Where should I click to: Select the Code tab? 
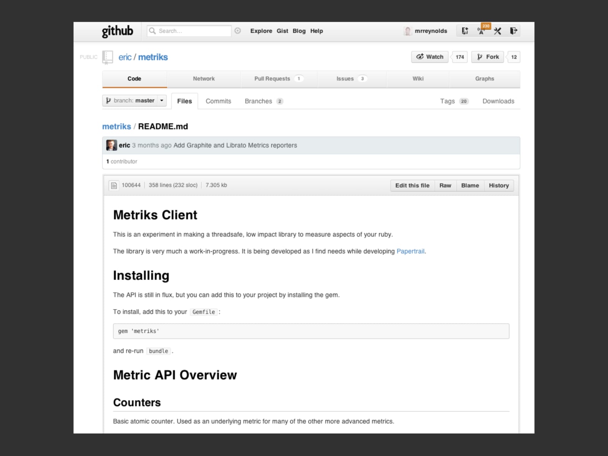134,79
